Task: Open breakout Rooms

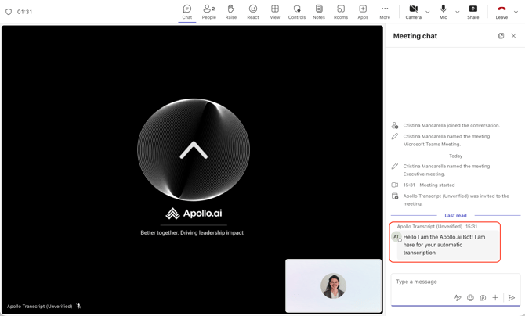Action: click(341, 12)
